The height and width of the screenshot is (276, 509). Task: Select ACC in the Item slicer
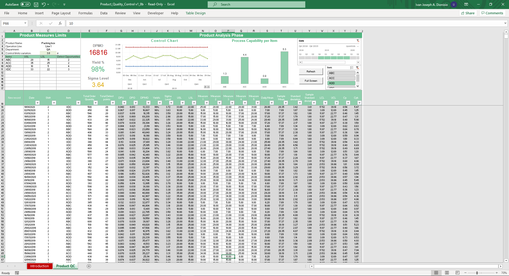(x=341, y=78)
